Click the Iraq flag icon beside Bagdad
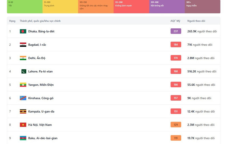 [23, 45]
